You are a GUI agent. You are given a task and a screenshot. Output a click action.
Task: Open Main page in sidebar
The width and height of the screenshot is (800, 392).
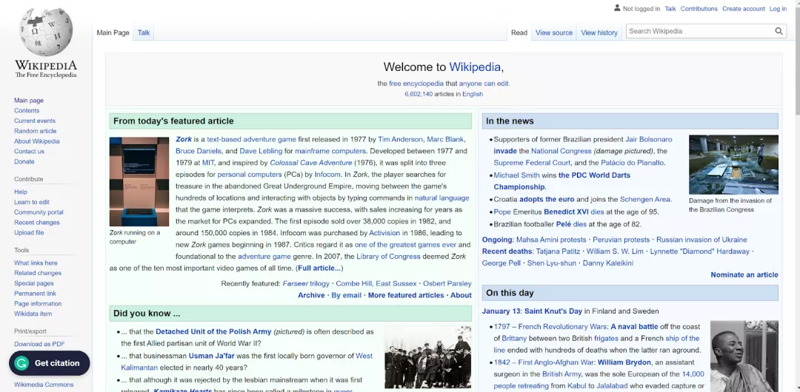click(29, 101)
